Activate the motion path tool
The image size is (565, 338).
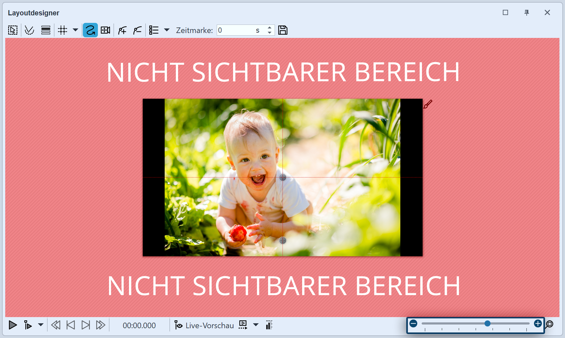[90, 30]
